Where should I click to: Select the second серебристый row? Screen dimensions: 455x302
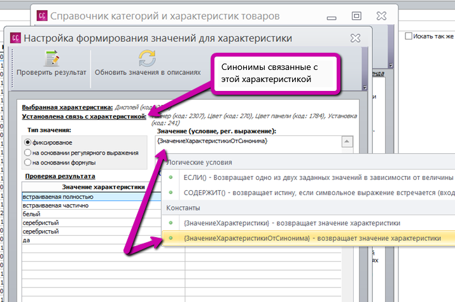tap(92, 231)
